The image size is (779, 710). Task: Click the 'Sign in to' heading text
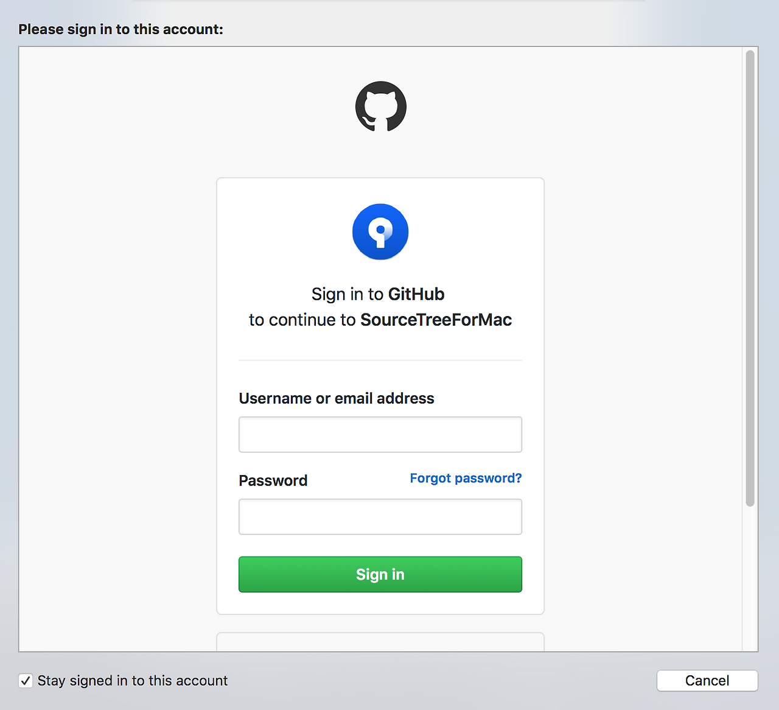347,294
